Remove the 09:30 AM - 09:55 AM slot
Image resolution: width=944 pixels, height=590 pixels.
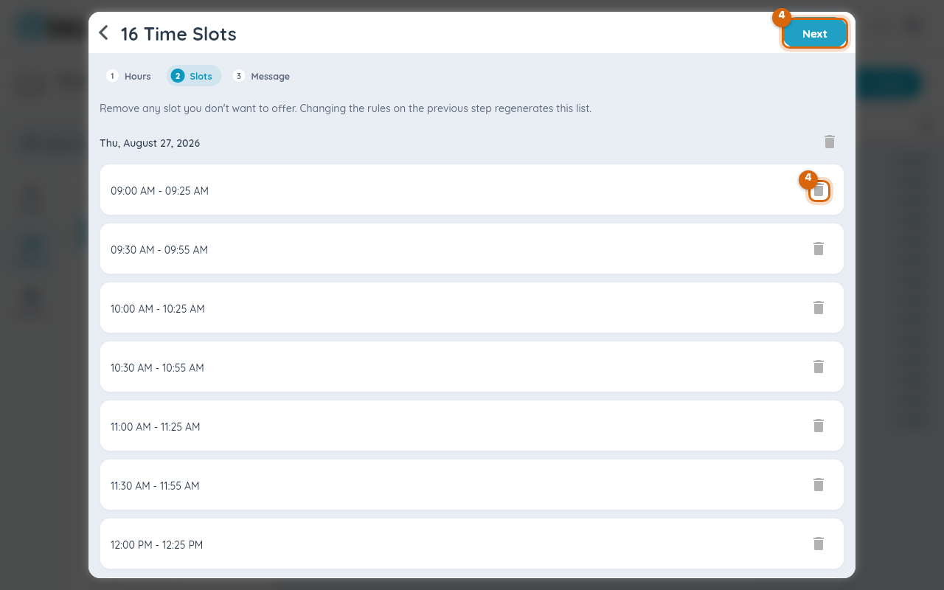click(x=819, y=249)
